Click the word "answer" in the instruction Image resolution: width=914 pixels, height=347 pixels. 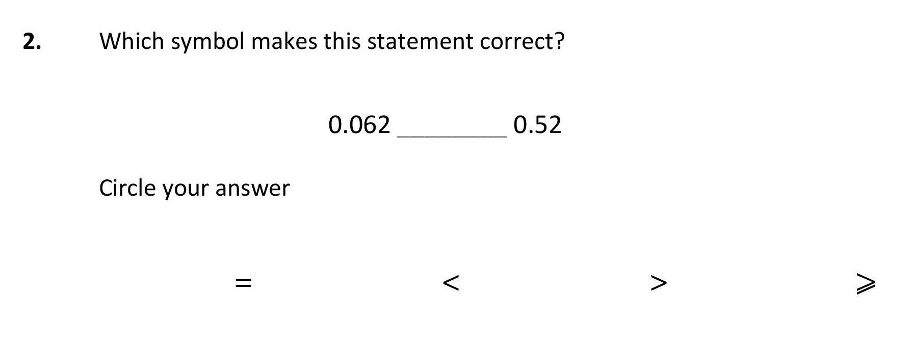[x=252, y=189]
